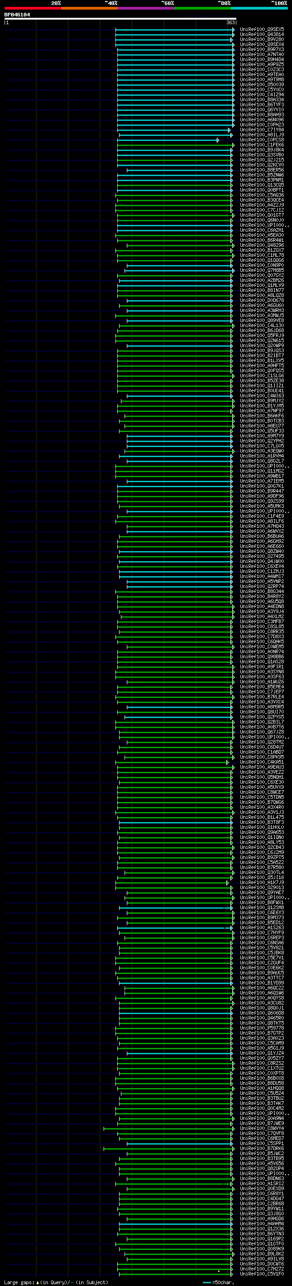Select hit UniRef100_C0PH23
Screen dimensions: 292x1286
(x=261, y=125)
